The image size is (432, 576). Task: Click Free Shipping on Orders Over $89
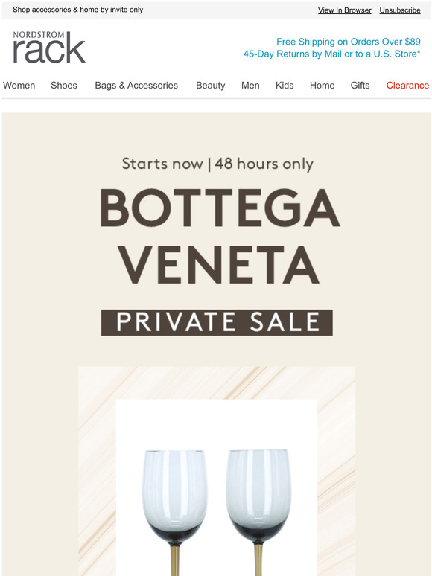(348, 42)
